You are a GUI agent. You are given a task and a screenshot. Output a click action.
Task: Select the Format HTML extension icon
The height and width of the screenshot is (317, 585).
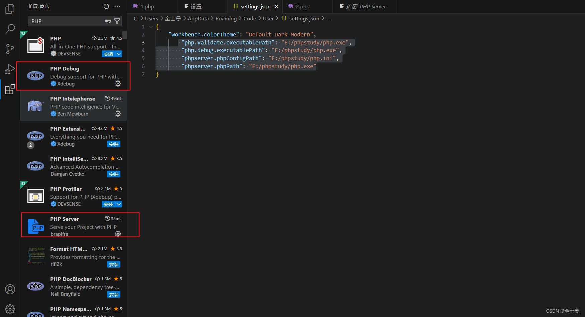pyautogui.click(x=36, y=256)
